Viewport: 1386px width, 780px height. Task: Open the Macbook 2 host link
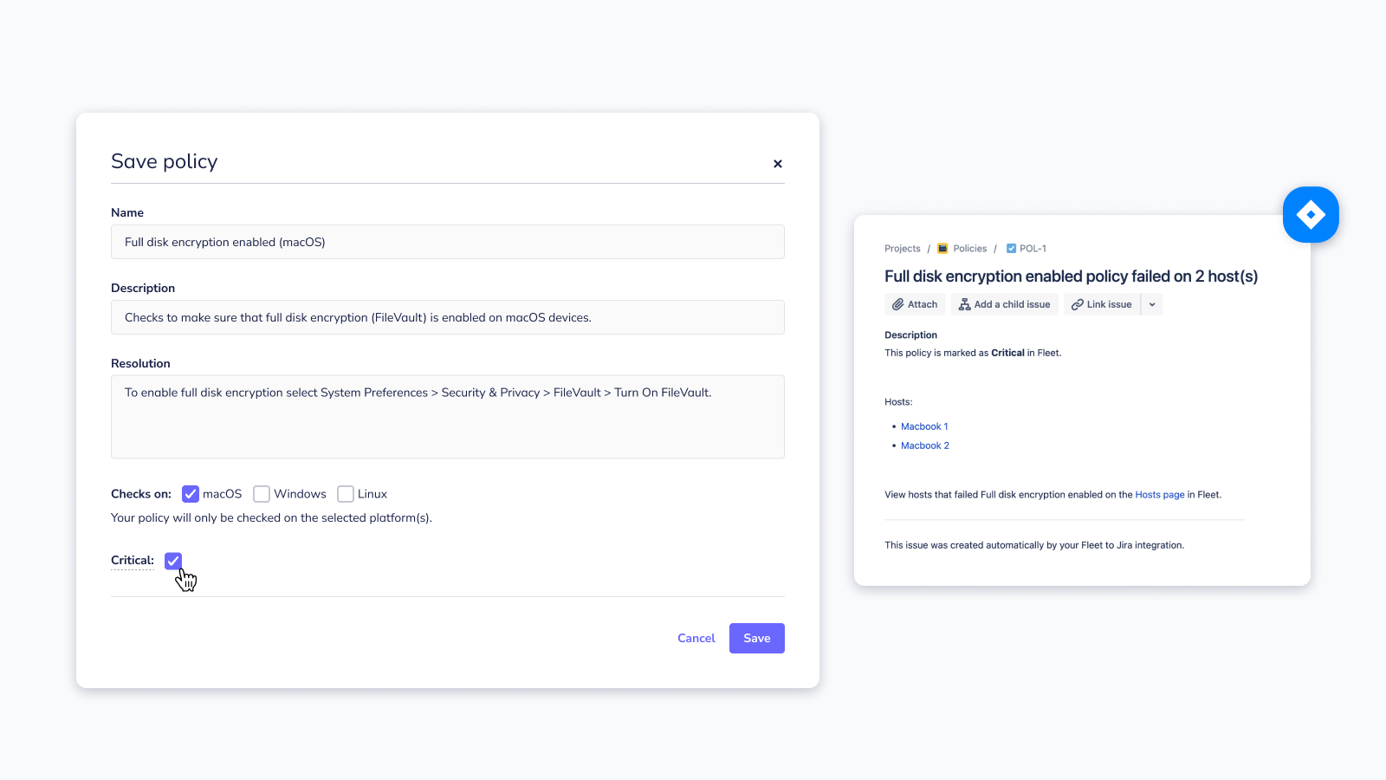click(x=925, y=445)
